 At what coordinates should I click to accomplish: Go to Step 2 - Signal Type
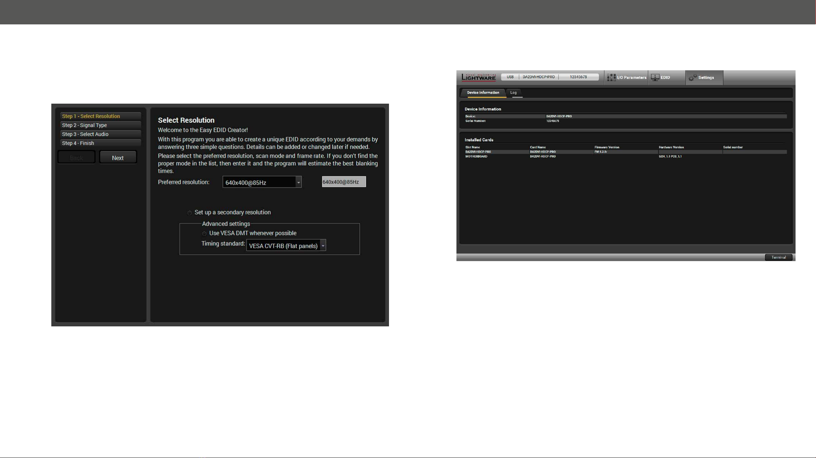pos(100,125)
